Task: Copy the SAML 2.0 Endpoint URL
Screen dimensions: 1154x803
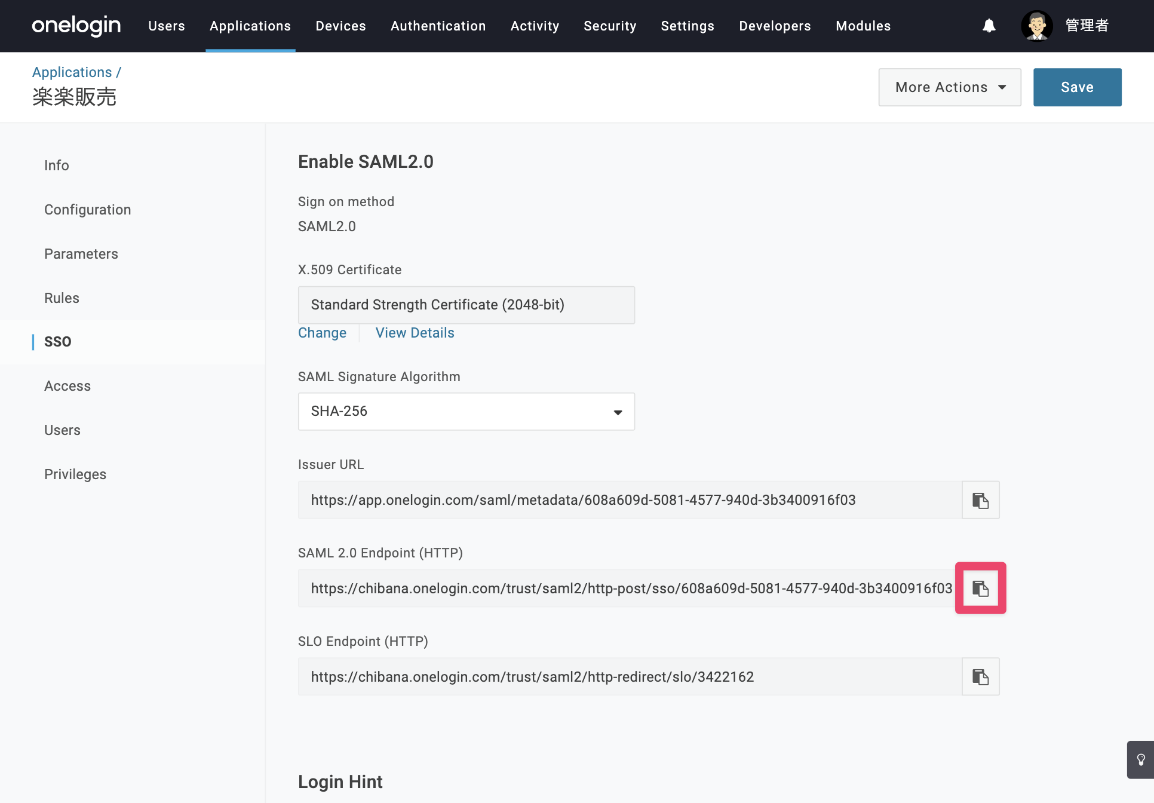Action: pyautogui.click(x=980, y=589)
